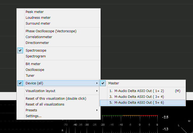This screenshot has height=133, width=193.
Task: Click Reset of this visualization (double click)
Action: click(59, 99)
